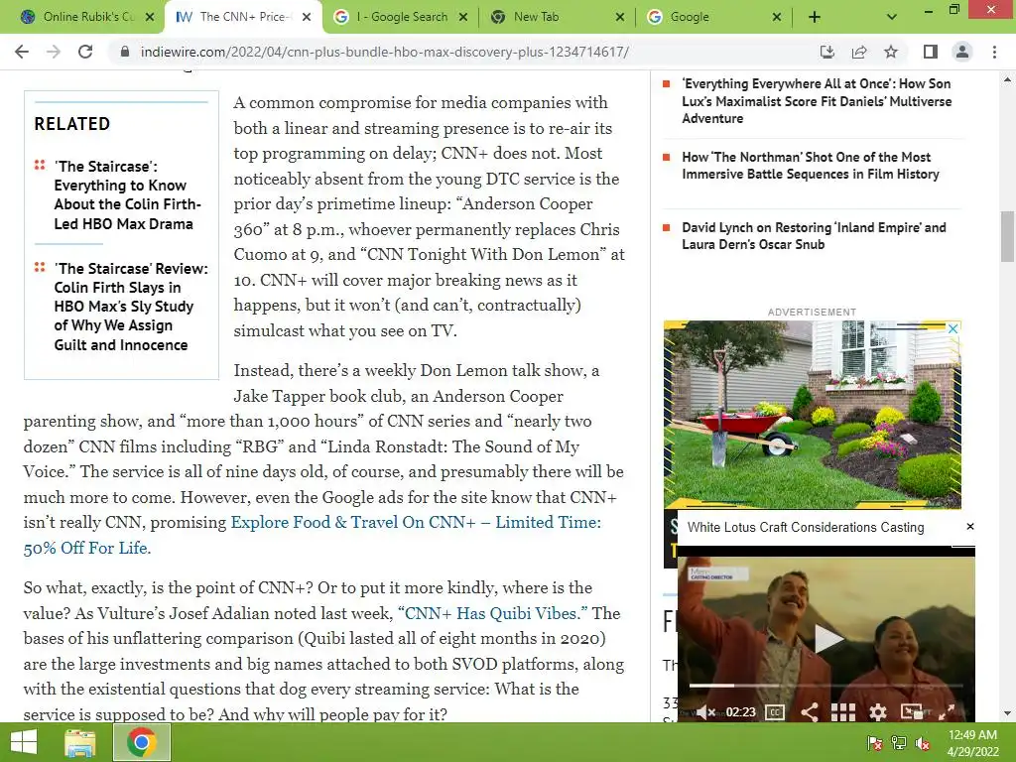Close the White Lotus floating video
1016x762 pixels.
point(970,526)
